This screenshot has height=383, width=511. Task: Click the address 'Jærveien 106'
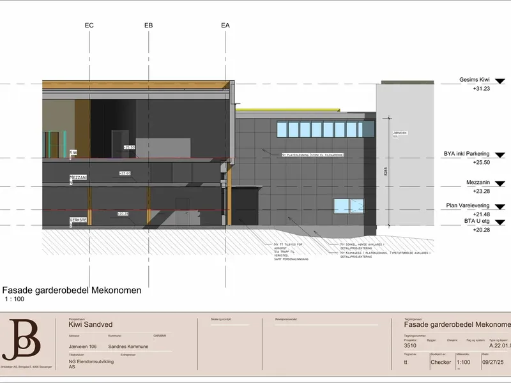tap(82, 347)
